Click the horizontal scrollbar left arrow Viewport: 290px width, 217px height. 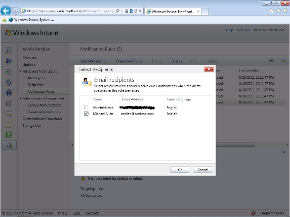72,145
